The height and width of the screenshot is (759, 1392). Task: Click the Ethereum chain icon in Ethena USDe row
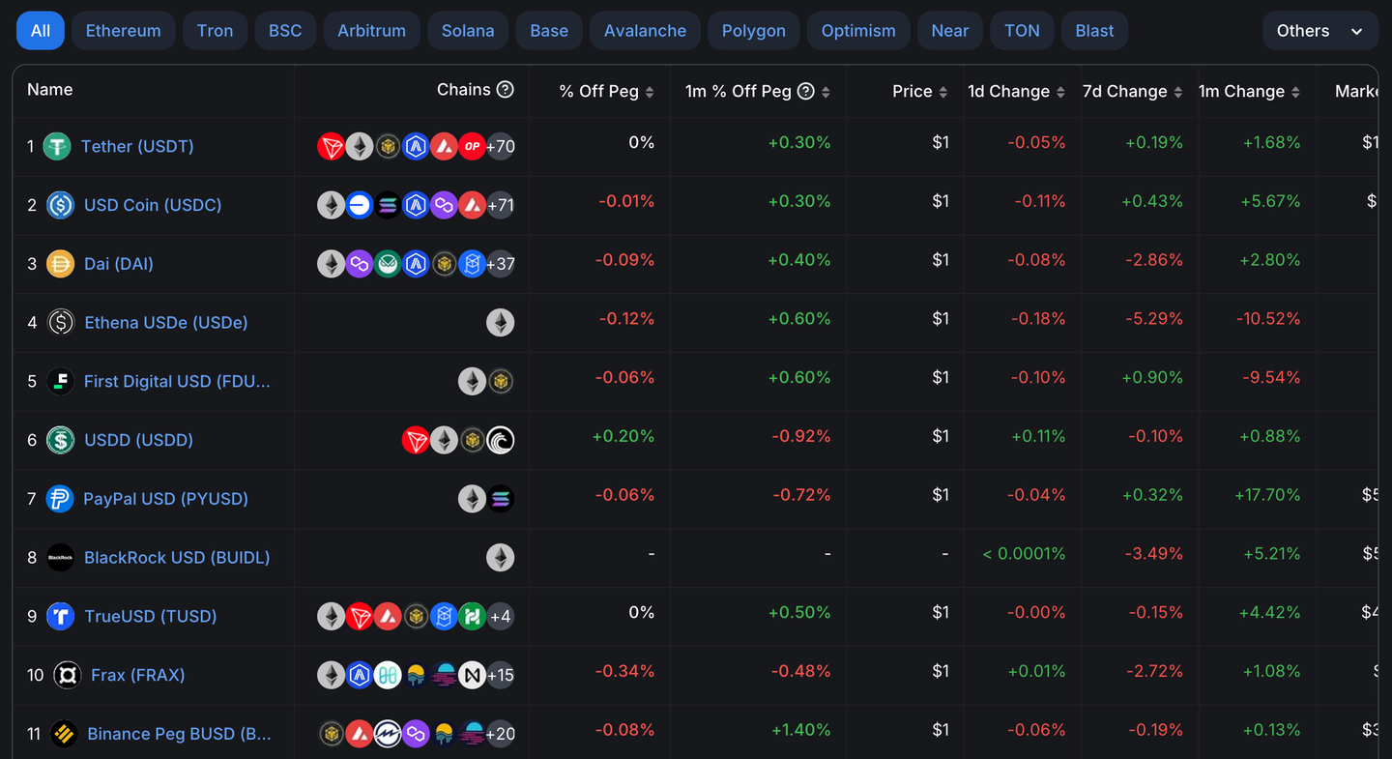point(500,323)
